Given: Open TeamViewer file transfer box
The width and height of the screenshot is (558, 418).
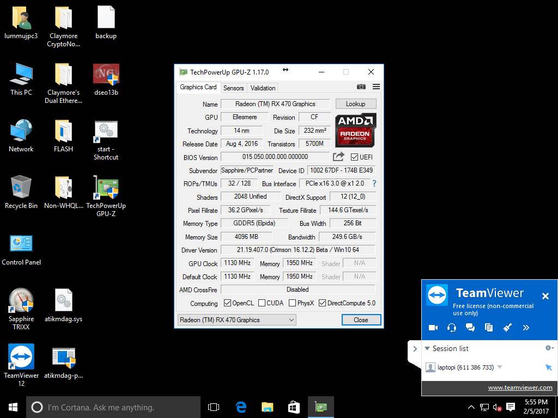Looking at the screenshot, I should 489,328.
